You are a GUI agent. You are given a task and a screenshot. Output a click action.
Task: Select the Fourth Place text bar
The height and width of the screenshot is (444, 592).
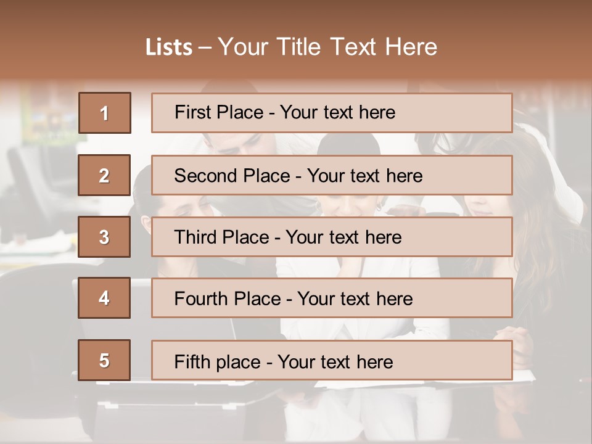[332, 298]
